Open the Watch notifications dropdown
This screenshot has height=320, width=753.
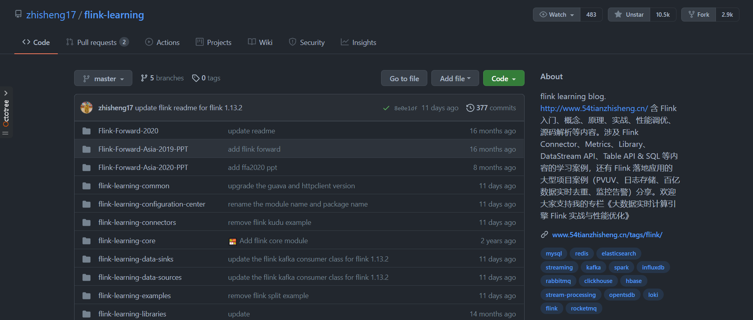tap(557, 14)
